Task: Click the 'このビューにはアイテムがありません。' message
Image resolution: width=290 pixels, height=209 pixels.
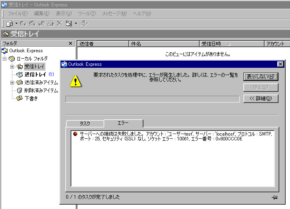Action: (x=198, y=54)
